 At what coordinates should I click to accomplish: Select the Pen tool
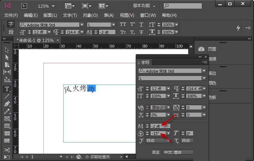(x=7, y=104)
